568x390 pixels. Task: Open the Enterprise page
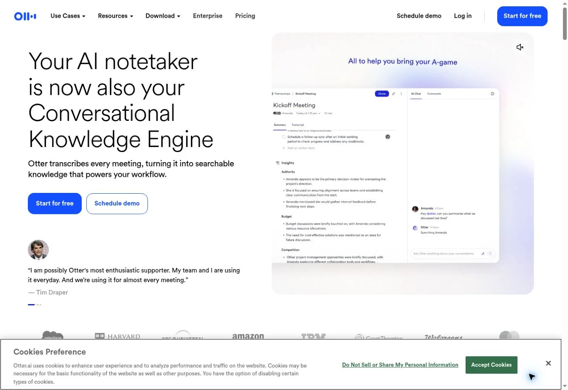tap(208, 16)
